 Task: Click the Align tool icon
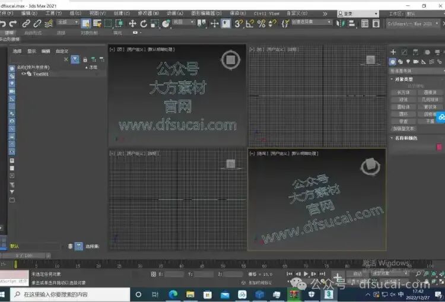pos(352,24)
